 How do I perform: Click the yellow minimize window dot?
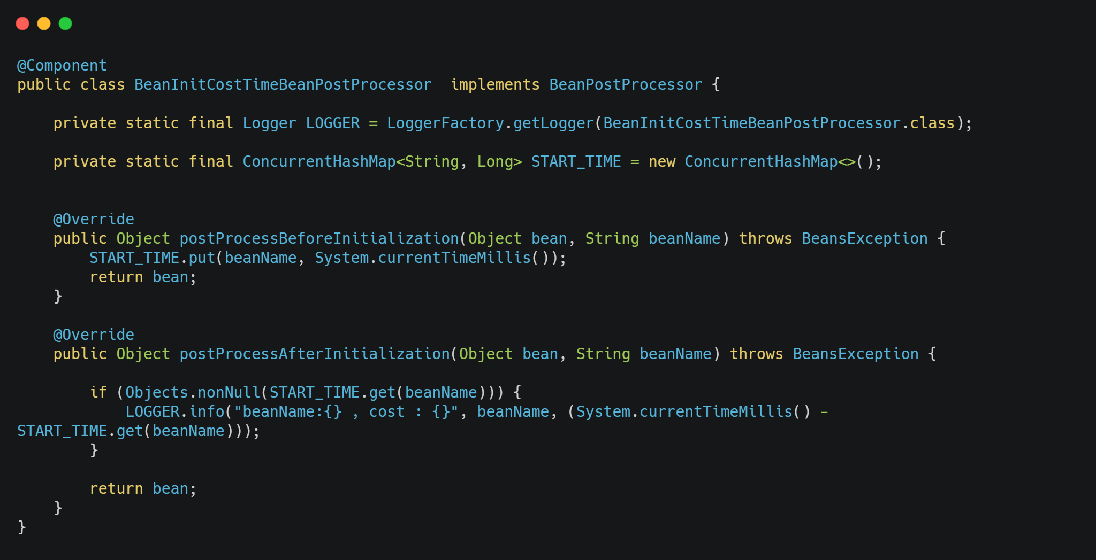[44, 24]
